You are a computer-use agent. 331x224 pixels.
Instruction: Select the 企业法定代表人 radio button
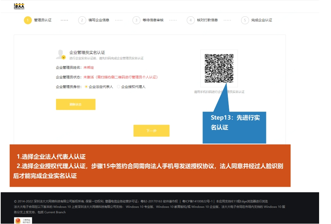click(86, 87)
